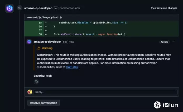Click the Resolve conversation button
Screen dimensions: 183x112
pyautogui.click(x=44, y=103)
